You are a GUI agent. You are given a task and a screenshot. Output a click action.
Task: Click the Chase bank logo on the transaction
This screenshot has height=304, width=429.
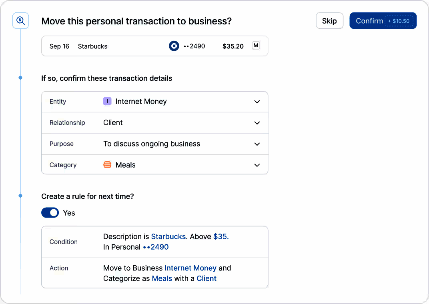[x=174, y=46]
